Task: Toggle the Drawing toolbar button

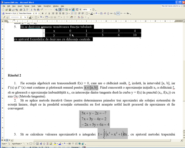Action: point(73,10)
